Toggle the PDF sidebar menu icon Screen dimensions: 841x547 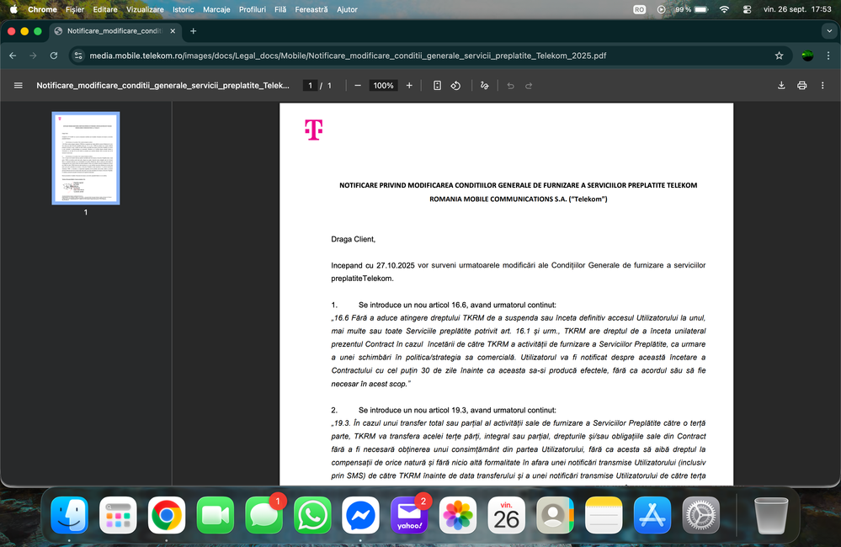tap(18, 86)
